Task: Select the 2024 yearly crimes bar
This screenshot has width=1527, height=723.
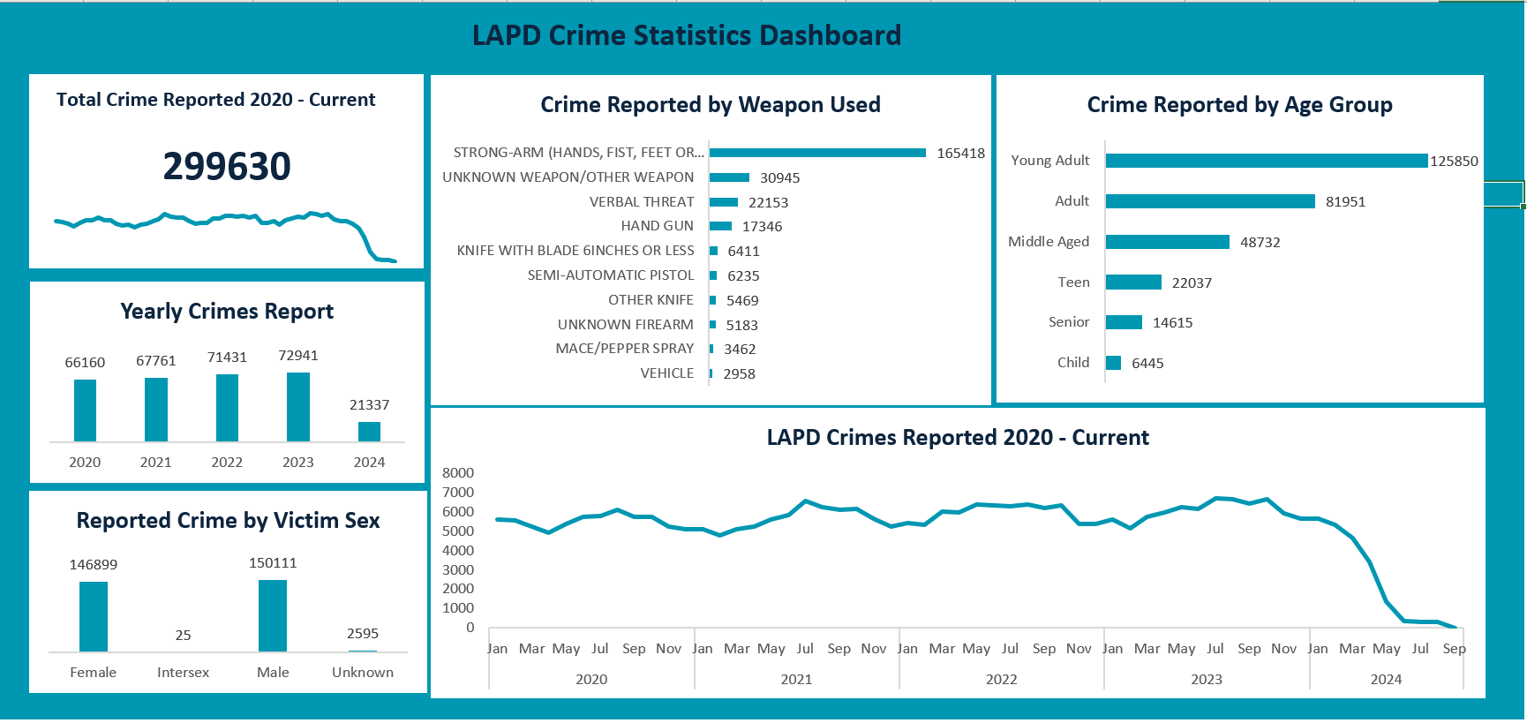Action: (369, 432)
